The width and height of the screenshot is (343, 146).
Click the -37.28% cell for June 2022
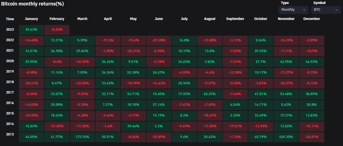tap(159, 40)
